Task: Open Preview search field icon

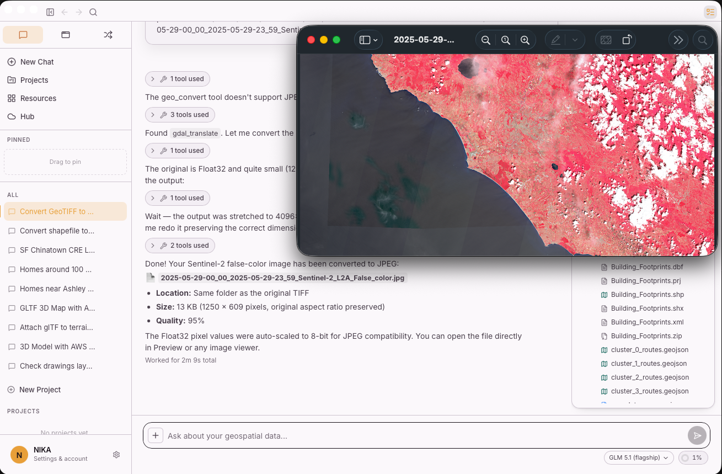Action: pyautogui.click(x=703, y=40)
